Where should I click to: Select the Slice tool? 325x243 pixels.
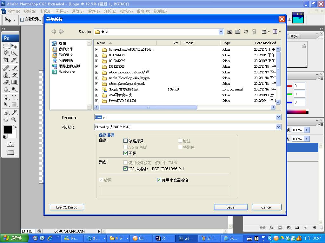14,60
